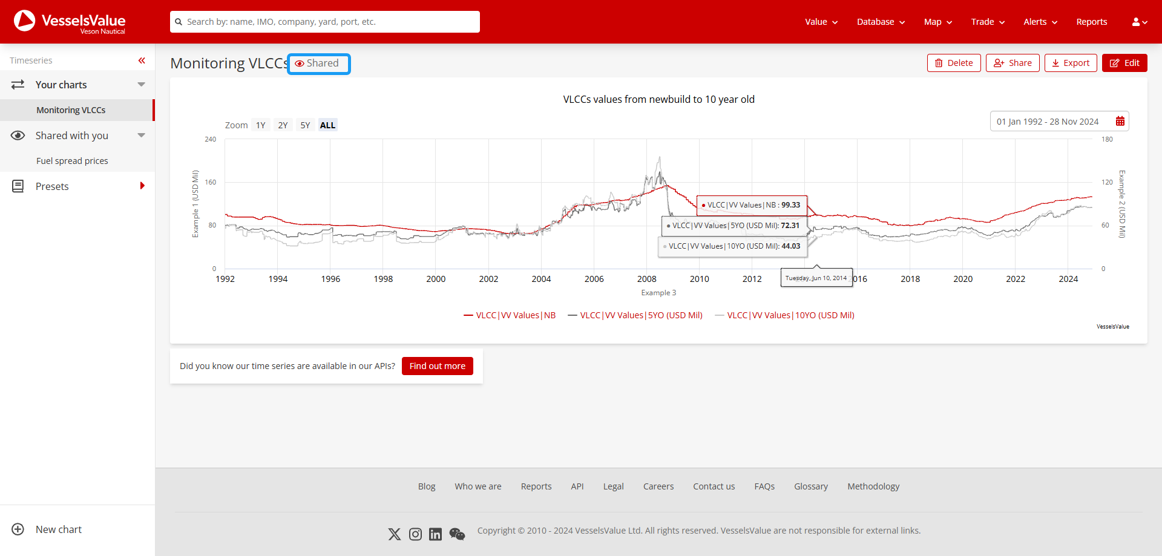Image resolution: width=1162 pixels, height=556 pixels.
Task: Open the Instagram social icon
Action: (415, 534)
